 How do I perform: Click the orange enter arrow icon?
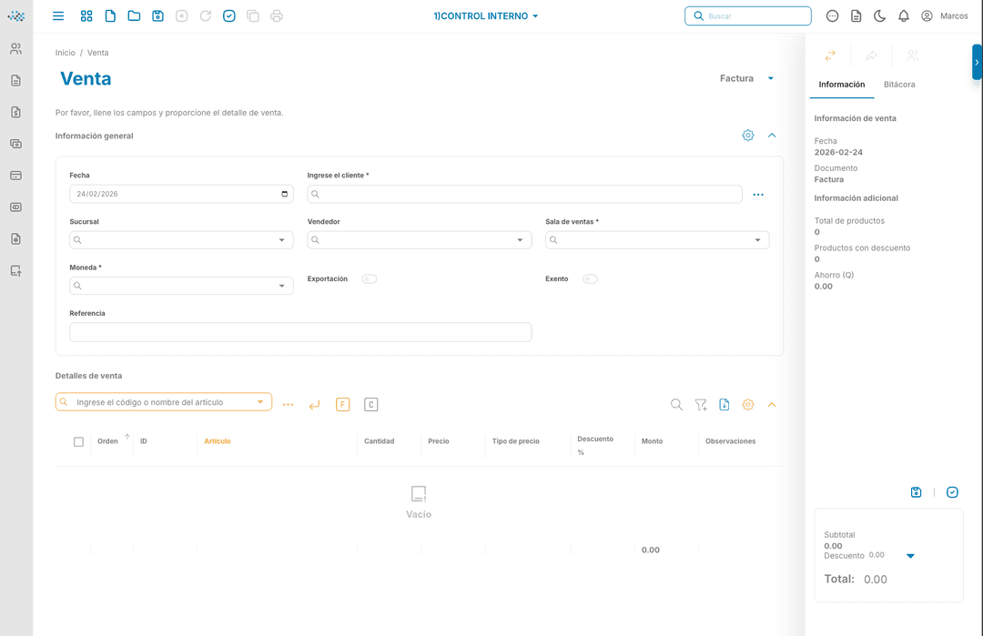point(314,405)
